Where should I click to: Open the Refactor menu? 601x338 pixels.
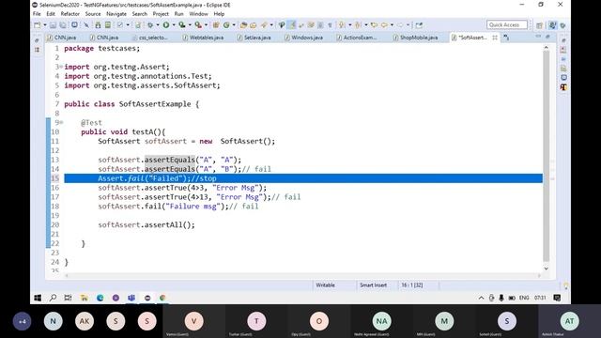70,14
